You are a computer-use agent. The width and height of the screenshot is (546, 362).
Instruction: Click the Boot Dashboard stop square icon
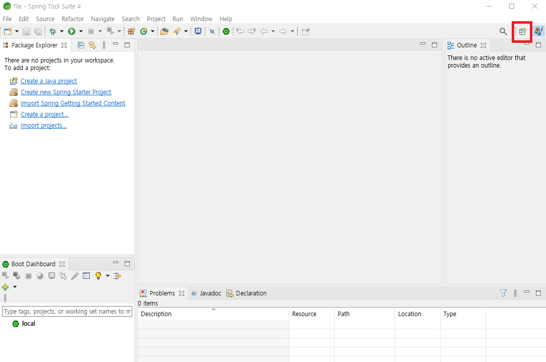29,276
